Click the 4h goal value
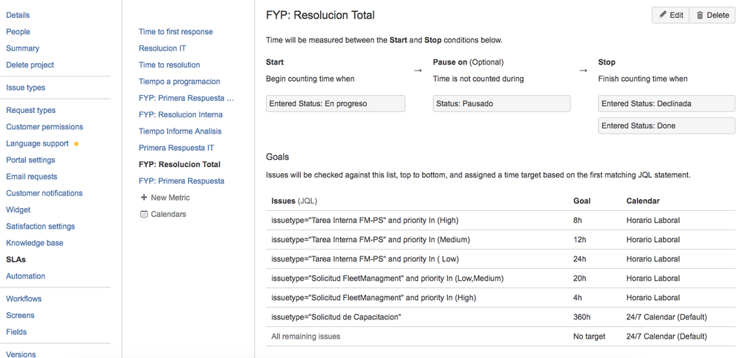This screenshot has width=742, height=358. (x=578, y=298)
